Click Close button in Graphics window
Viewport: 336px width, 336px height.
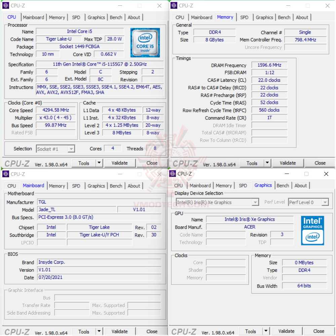point(319,331)
